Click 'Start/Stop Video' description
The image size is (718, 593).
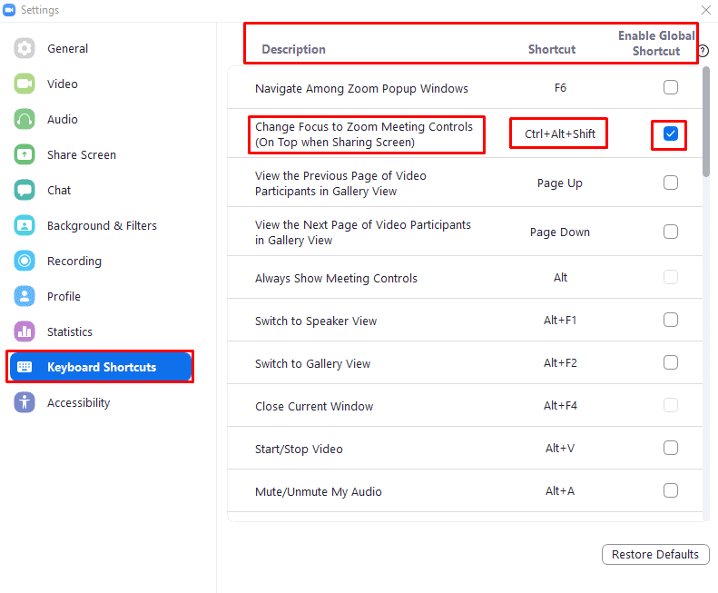click(299, 449)
